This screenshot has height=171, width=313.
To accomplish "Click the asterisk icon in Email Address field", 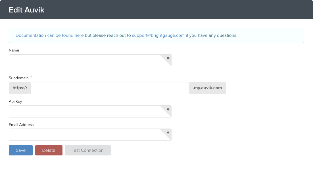I will coord(168,132).
